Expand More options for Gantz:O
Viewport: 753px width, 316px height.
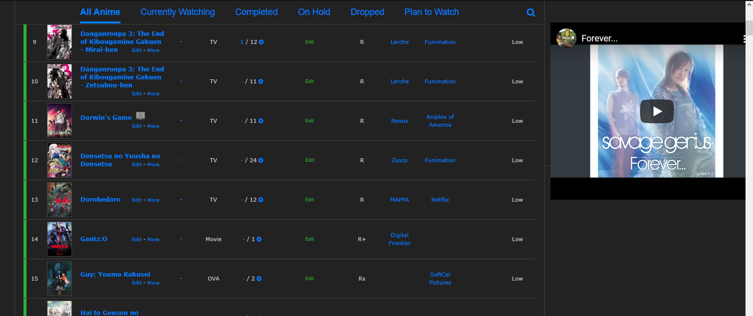[153, 240]
